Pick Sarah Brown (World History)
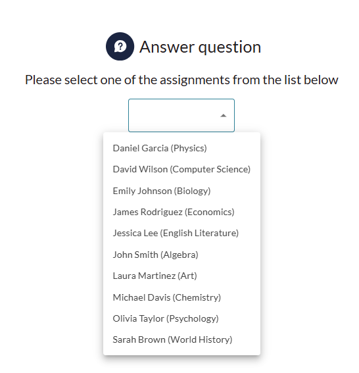Screen dimensions: 359x373 [181, 339]
